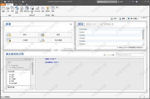This screenshot has width=150, height=99.
Task: Expand the Unpinned (已取消固定) files group
Action: 52,62
